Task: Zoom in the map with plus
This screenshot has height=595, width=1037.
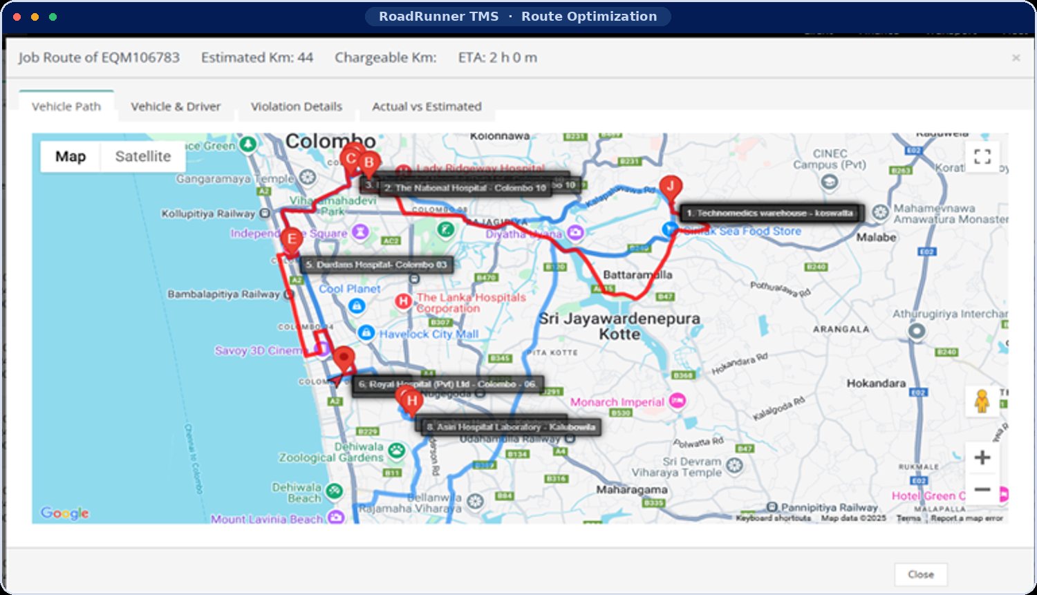Action: [982, 457]
